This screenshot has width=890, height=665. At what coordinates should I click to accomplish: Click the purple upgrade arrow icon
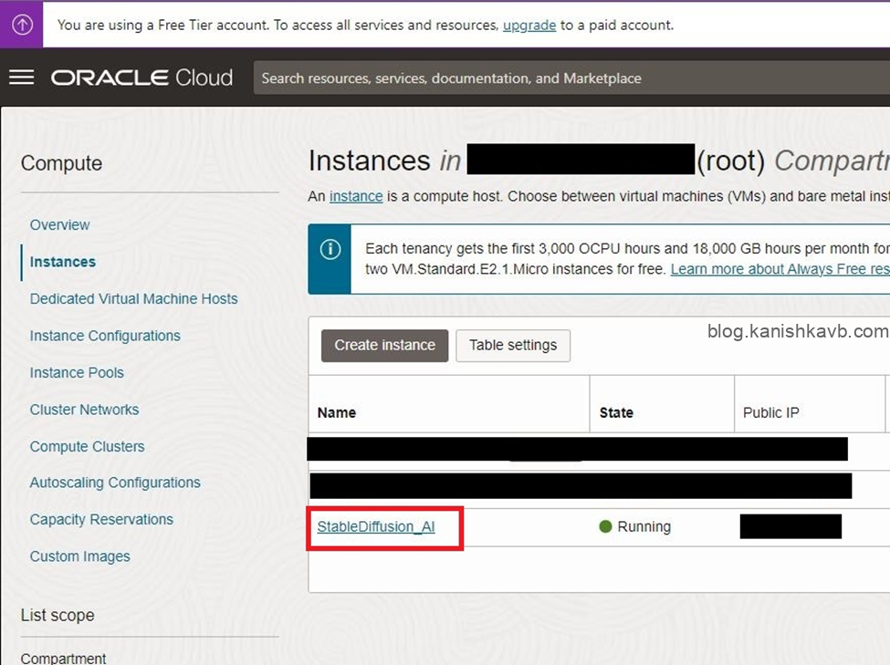click(x=23, y=25)
